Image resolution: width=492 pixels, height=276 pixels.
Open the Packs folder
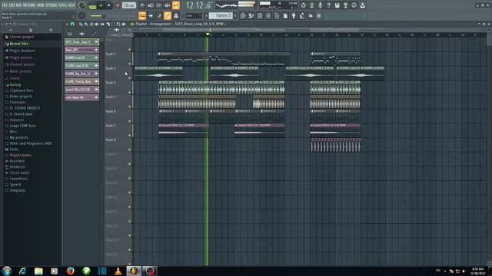point(14,149)
